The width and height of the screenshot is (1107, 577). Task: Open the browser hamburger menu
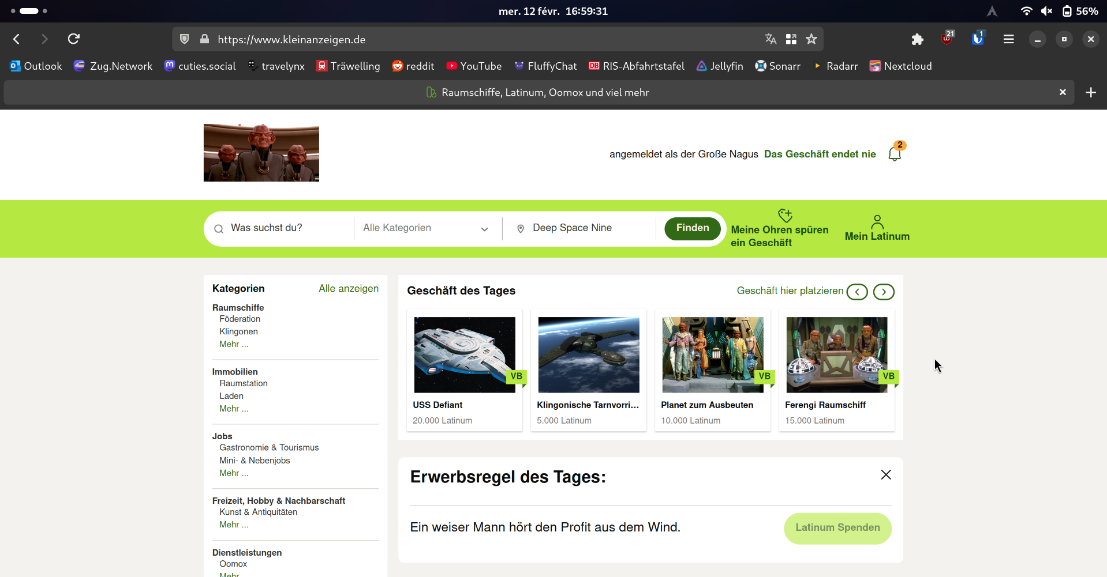pos(1008,39)
